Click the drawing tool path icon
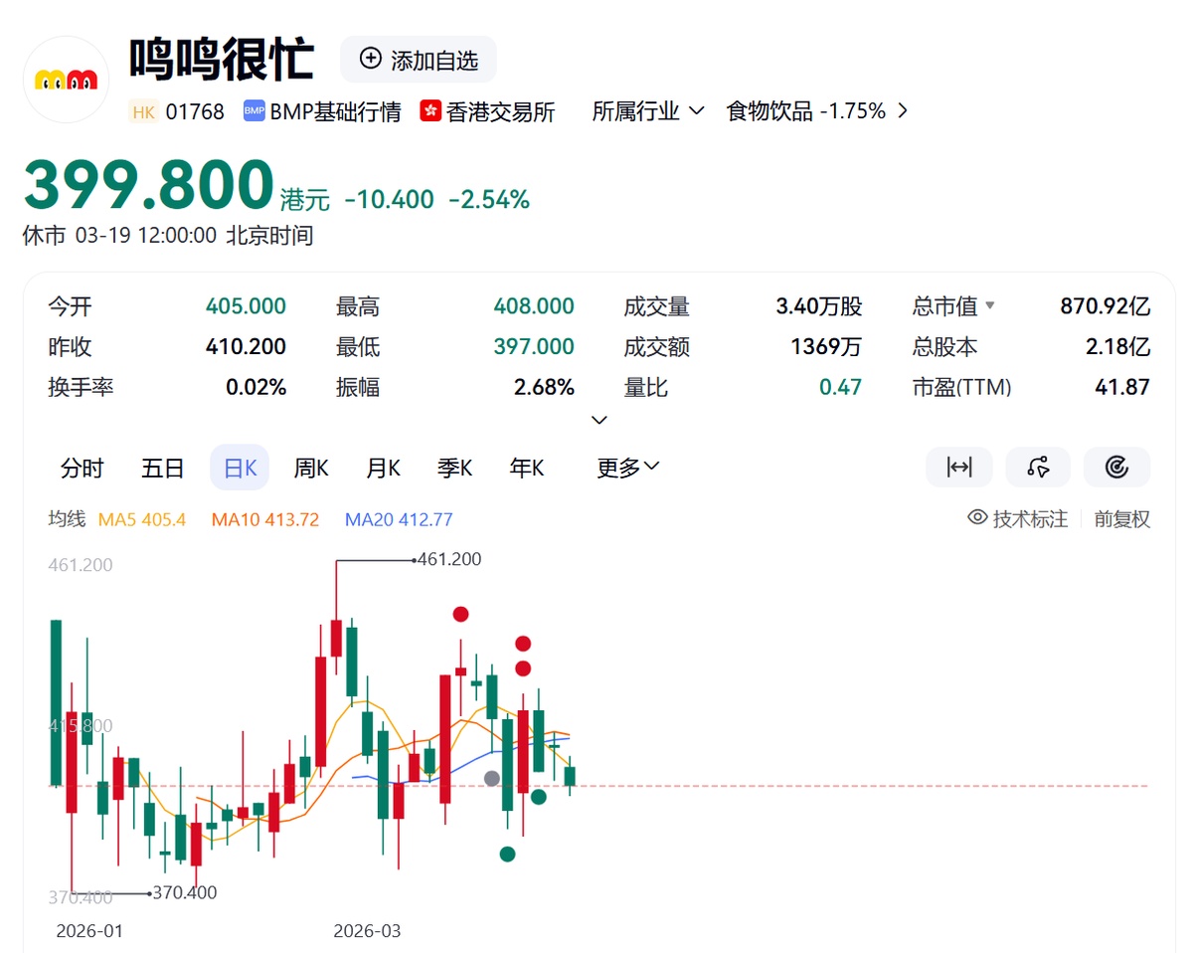The height and width of the screenshot is (953, 1193). click(1038, 467)
